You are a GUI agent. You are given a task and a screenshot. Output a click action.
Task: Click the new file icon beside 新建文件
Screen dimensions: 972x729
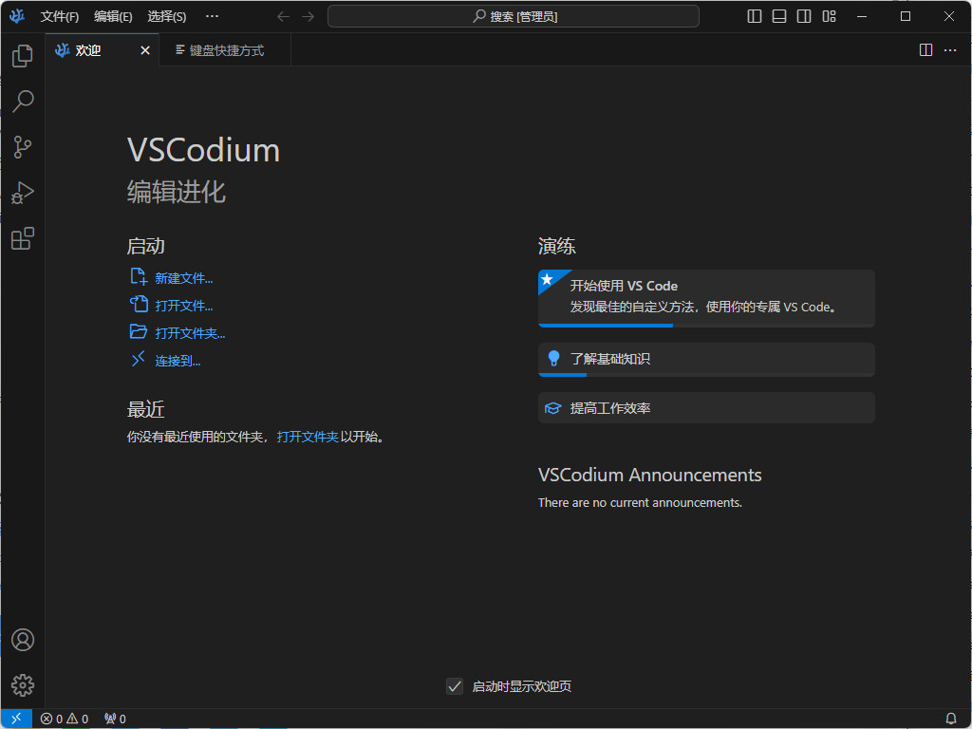[x=139, y=277]
